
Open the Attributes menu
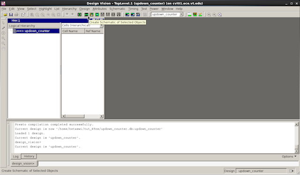tap(99, 9)
